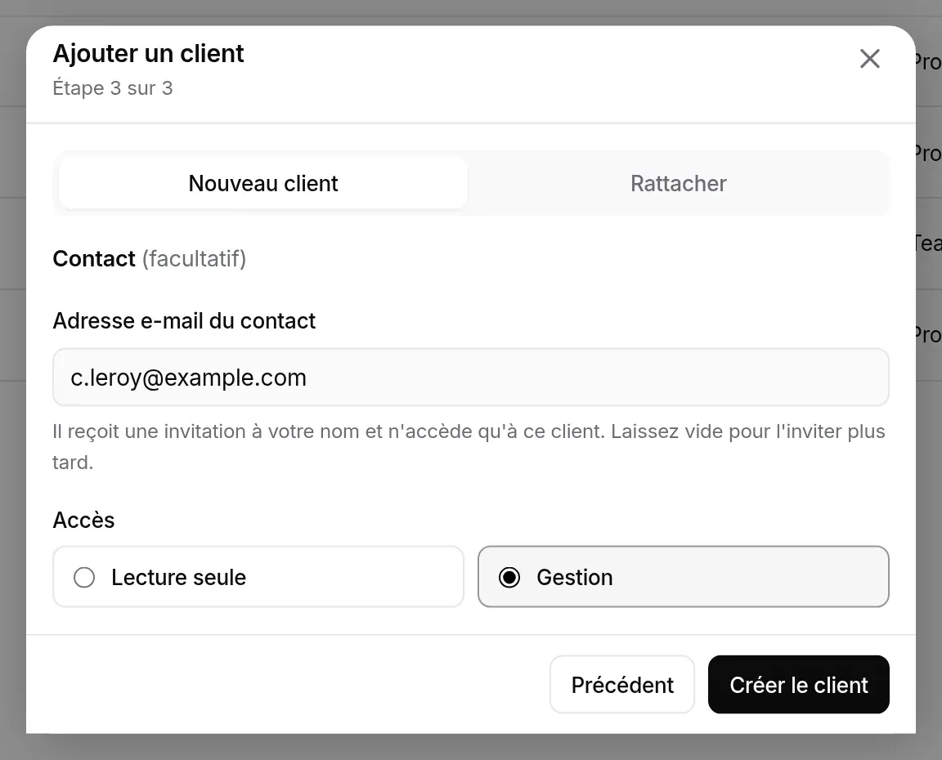The image size is (942, 760).
Task: Select the Gestion access option
Action: 684,577
